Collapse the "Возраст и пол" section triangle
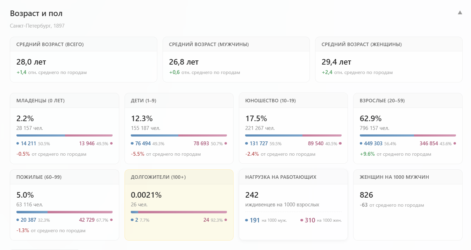This screenshot has height=250, width=471. [460, 13]
